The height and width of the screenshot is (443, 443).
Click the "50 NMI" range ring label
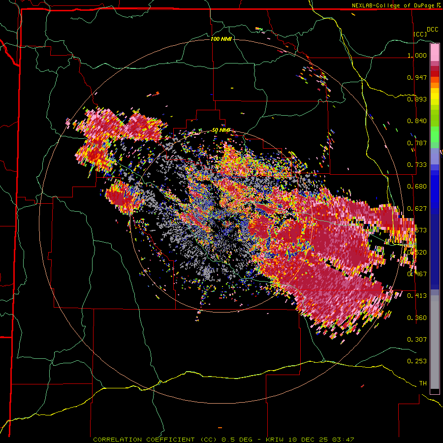(x=221, y=130)
